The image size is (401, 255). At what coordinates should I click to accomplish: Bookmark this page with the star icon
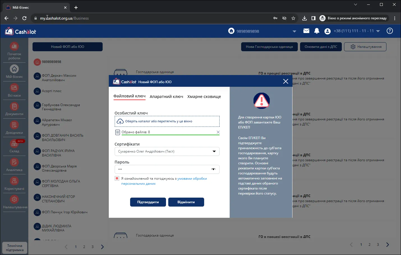click(x=293, y=18)
